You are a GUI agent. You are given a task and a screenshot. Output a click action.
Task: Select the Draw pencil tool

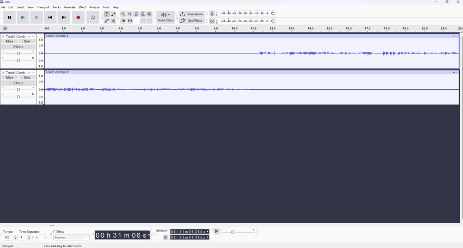point(107,21)
